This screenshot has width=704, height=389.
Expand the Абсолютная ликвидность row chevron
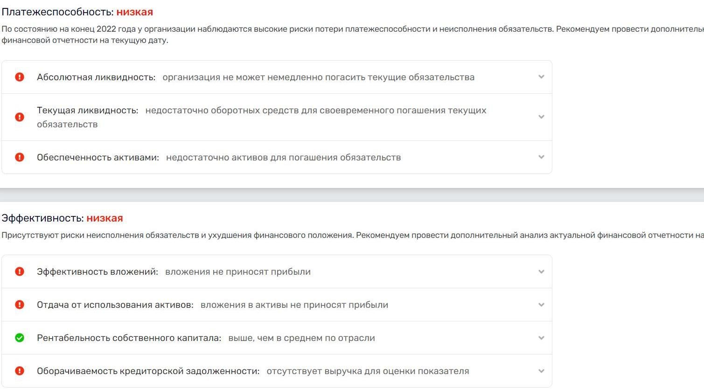click(x=541, y=77)
